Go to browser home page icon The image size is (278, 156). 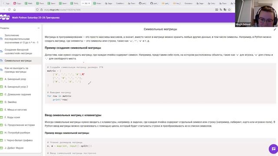point(14,10)
